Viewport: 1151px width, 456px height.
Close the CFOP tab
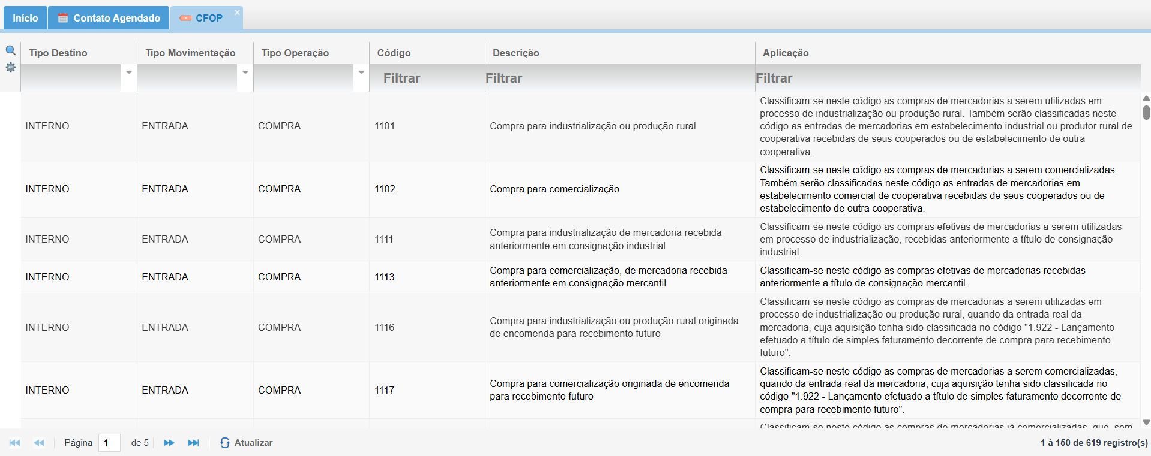pyautogui.click(x=237, y=13)
